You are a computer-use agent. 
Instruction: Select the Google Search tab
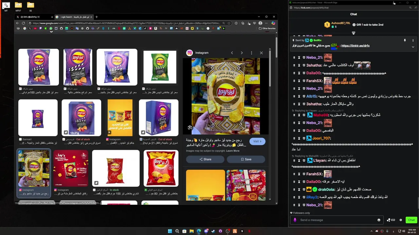(x=74, y=17)
